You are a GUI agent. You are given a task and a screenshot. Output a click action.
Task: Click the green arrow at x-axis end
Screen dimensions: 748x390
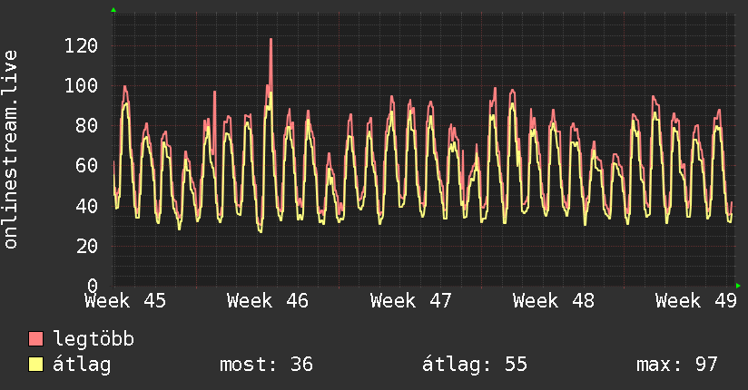738,286
